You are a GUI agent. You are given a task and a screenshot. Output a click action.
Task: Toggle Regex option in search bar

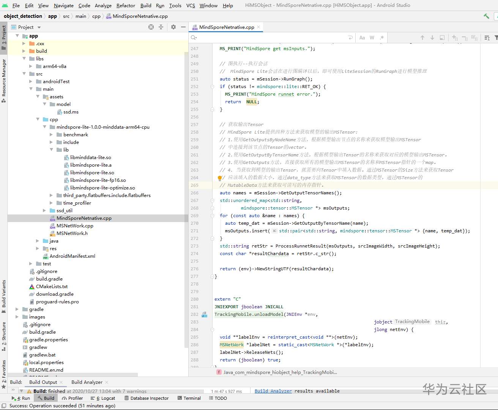(381, 38)
